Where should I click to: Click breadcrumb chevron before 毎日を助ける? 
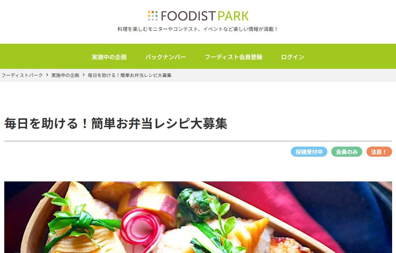pos(84,75)
